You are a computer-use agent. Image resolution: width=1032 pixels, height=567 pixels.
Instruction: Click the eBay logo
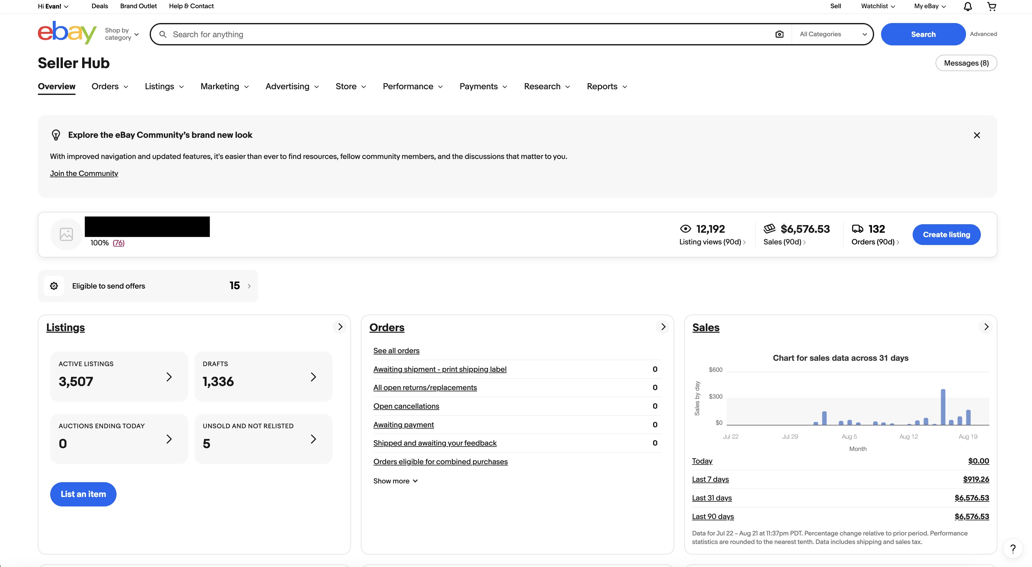tap(67, 33)
